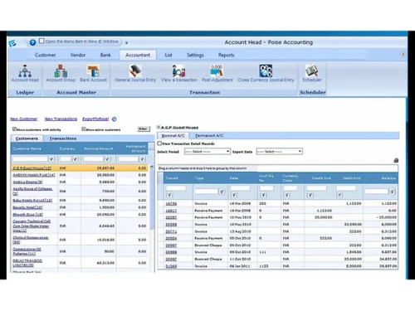The height and width of the screenshot is (311, 415).
Task: Open the Post Adjustment tool
Action: pos(217,74)
